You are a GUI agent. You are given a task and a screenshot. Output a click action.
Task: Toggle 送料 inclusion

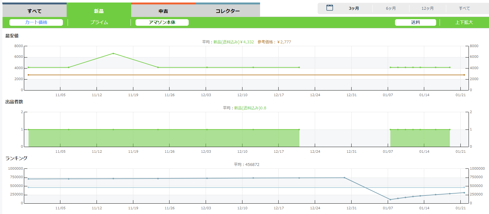(415, 22)
